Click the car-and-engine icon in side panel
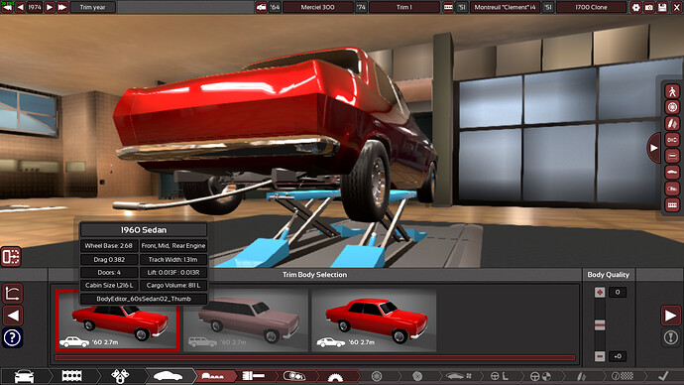The image size is (684, 385). point(672,189)
